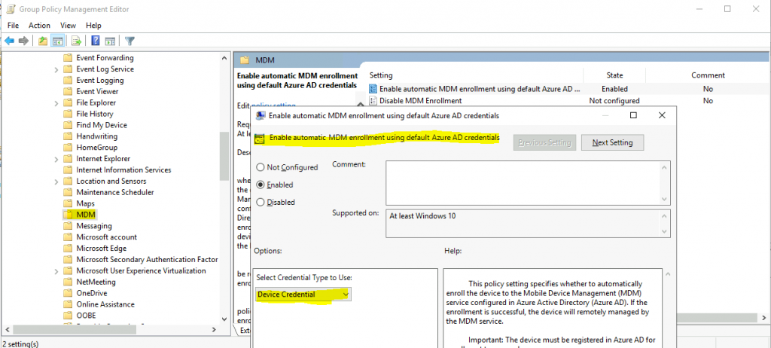Click the tree horizontal scrollbar left arrow
The height and width of the screenshot is (348, 771).
point(8,329)
